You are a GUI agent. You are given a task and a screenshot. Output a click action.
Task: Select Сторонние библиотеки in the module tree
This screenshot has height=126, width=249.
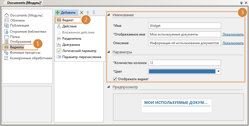(x=28, y=32)
